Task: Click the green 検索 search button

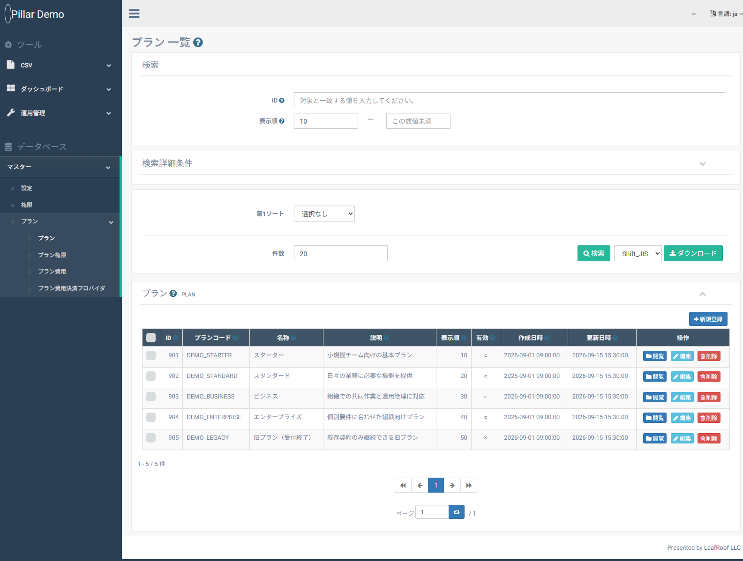Action: [594, 253]
